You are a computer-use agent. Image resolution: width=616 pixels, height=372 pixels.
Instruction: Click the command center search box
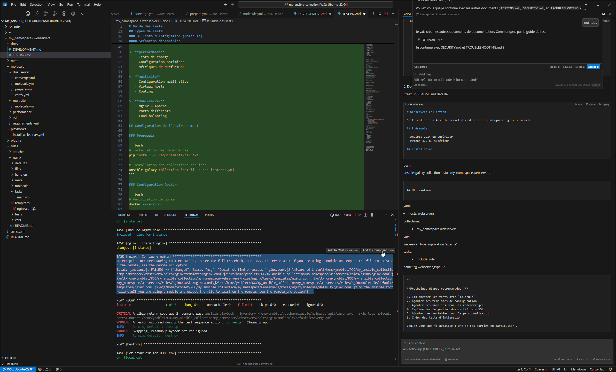(315, 4)
